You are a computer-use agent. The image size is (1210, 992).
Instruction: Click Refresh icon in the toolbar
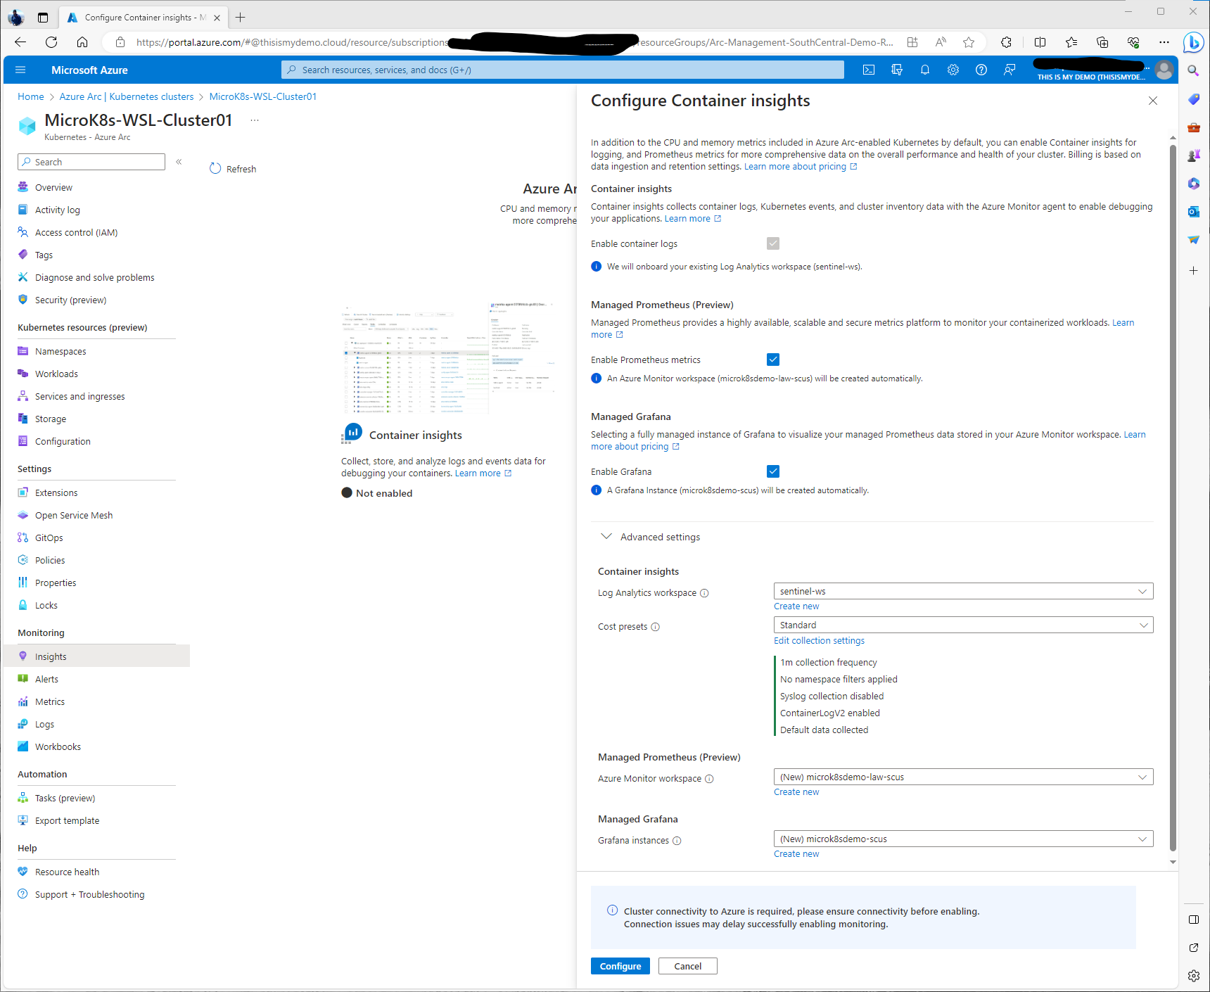(x=215, y=169)
